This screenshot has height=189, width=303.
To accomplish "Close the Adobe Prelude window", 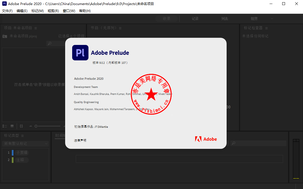I will (x=297, y=4).
